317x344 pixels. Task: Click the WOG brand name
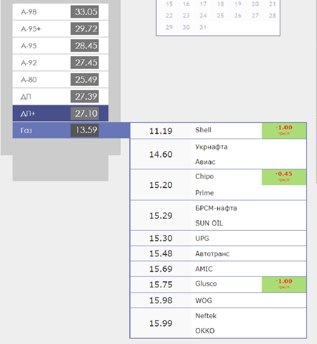tap(204, 300)
